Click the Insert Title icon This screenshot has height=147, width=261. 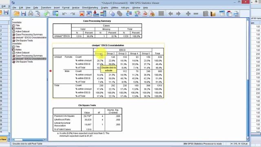coord(229,13)
